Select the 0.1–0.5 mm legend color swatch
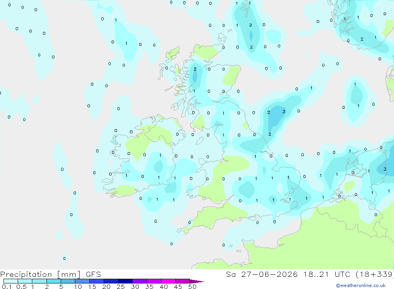This screenshot has width=394, height=289. pos(11,281)
